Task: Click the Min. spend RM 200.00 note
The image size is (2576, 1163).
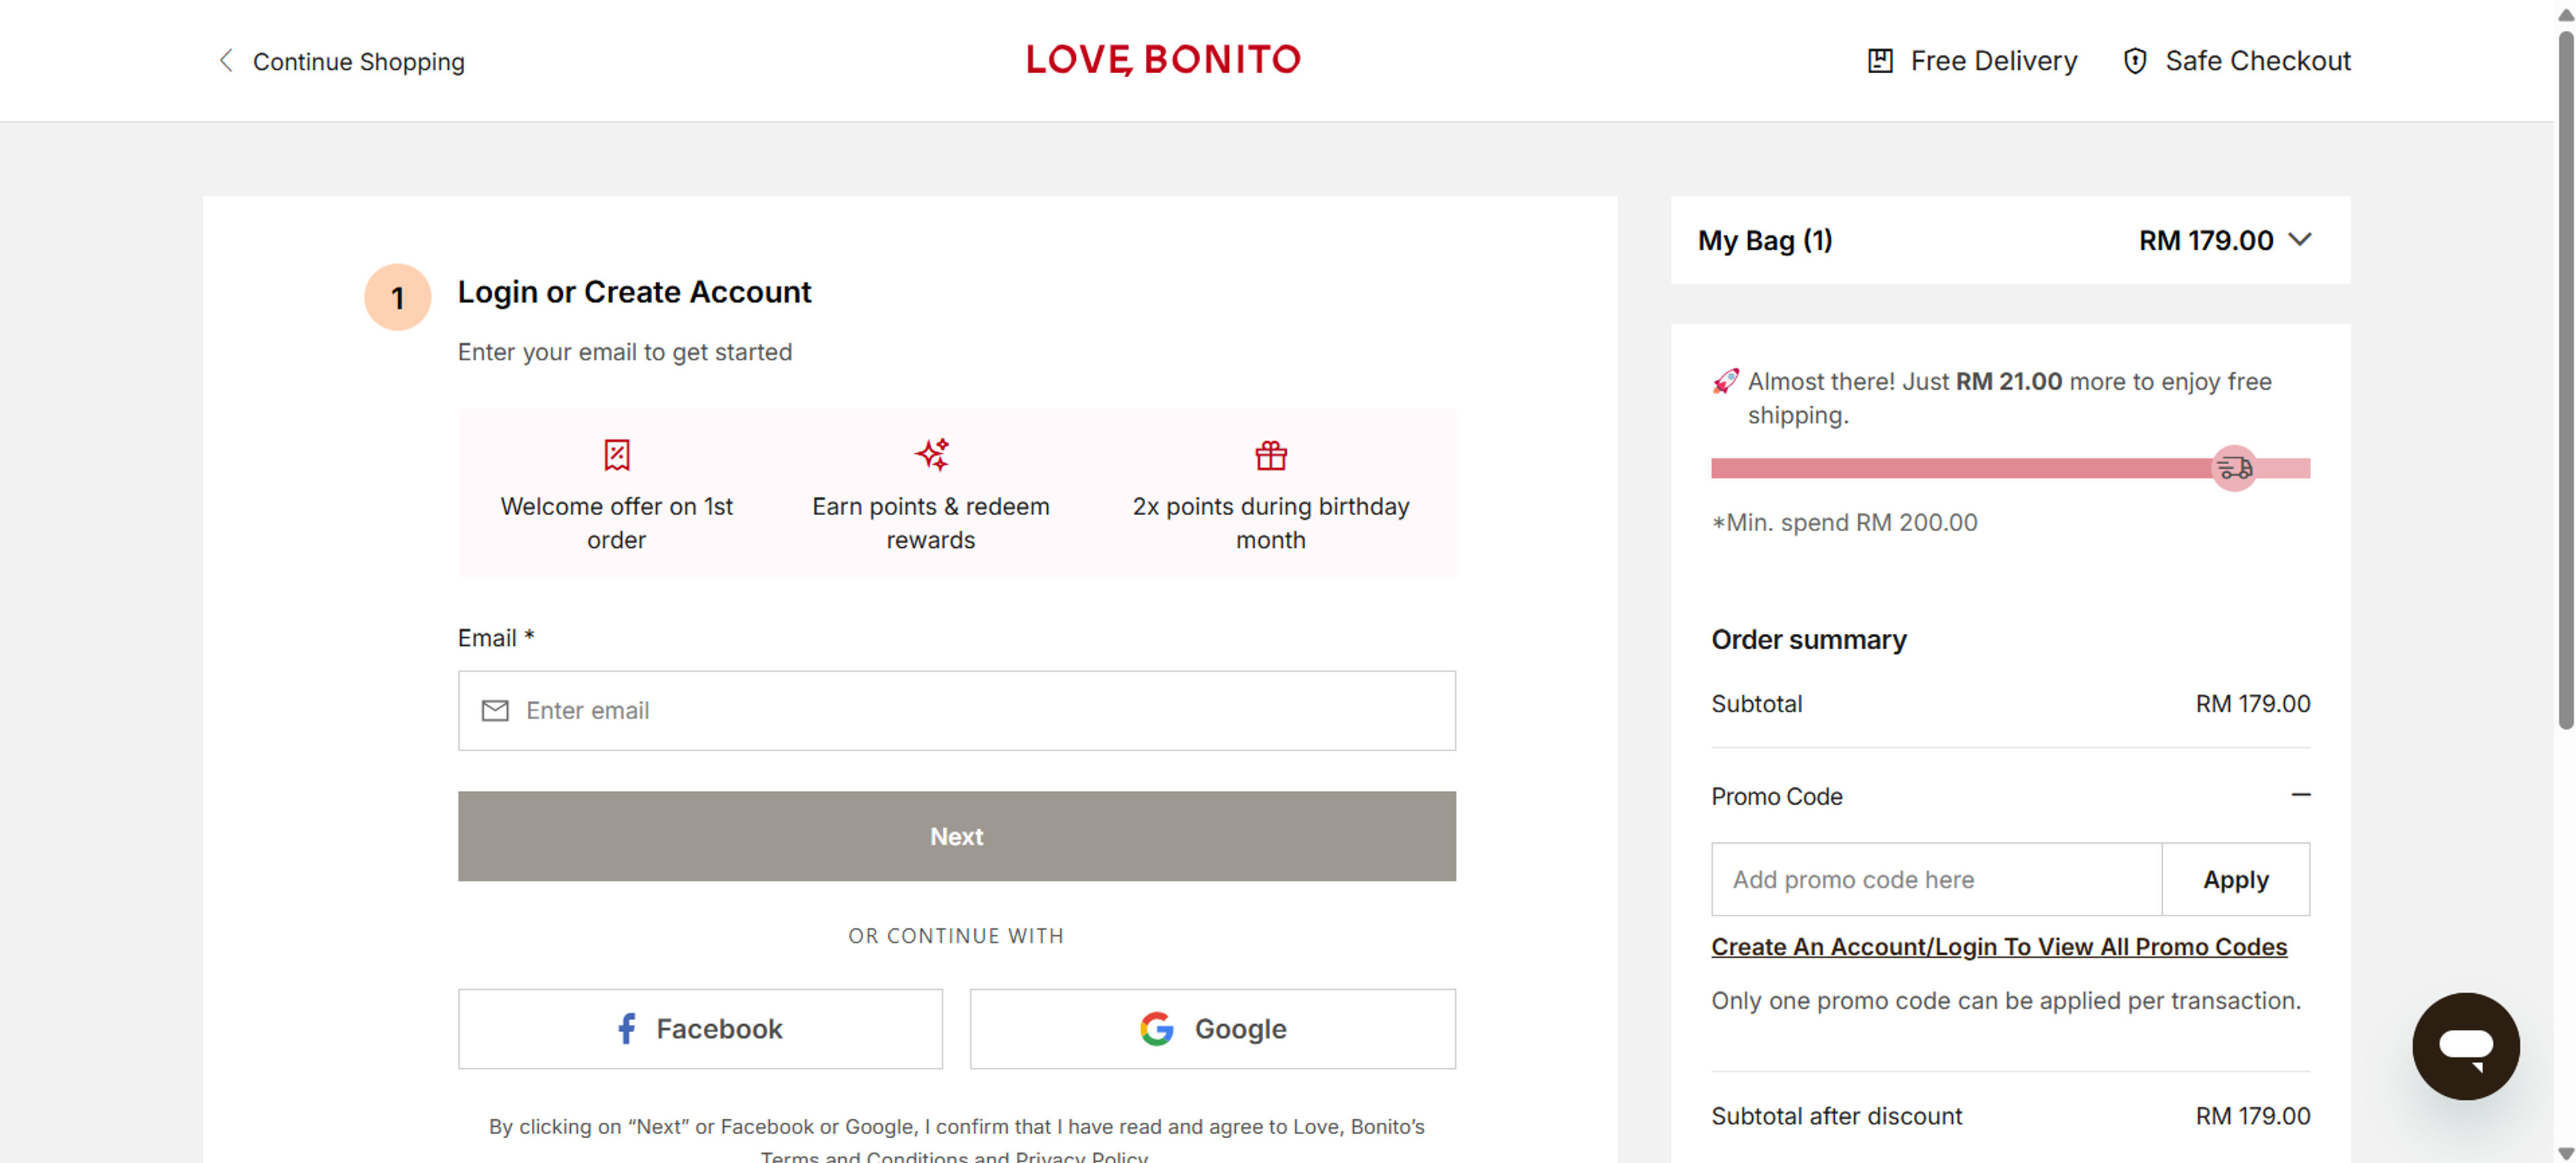Action: click(1844, 523)
